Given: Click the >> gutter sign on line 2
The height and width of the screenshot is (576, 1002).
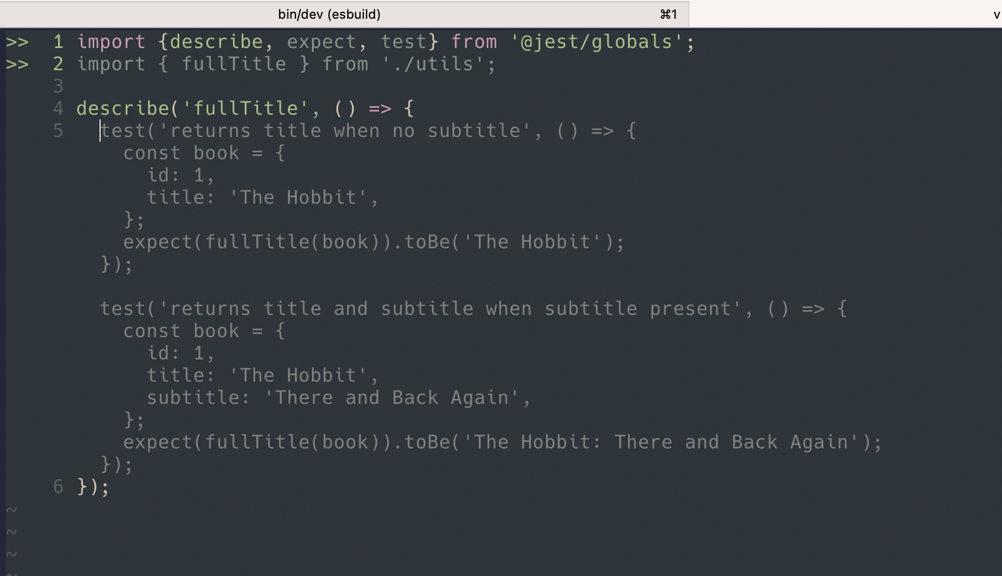Looking at the screenshot, I should (x=18, y=64).
